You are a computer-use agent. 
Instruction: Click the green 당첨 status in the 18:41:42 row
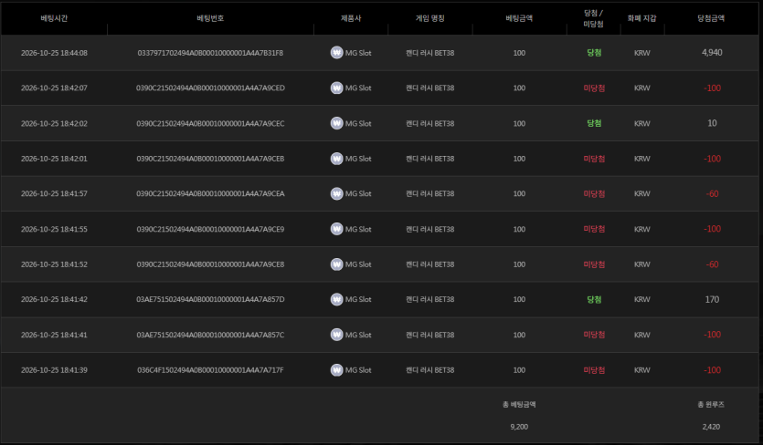tap(594, 299)
